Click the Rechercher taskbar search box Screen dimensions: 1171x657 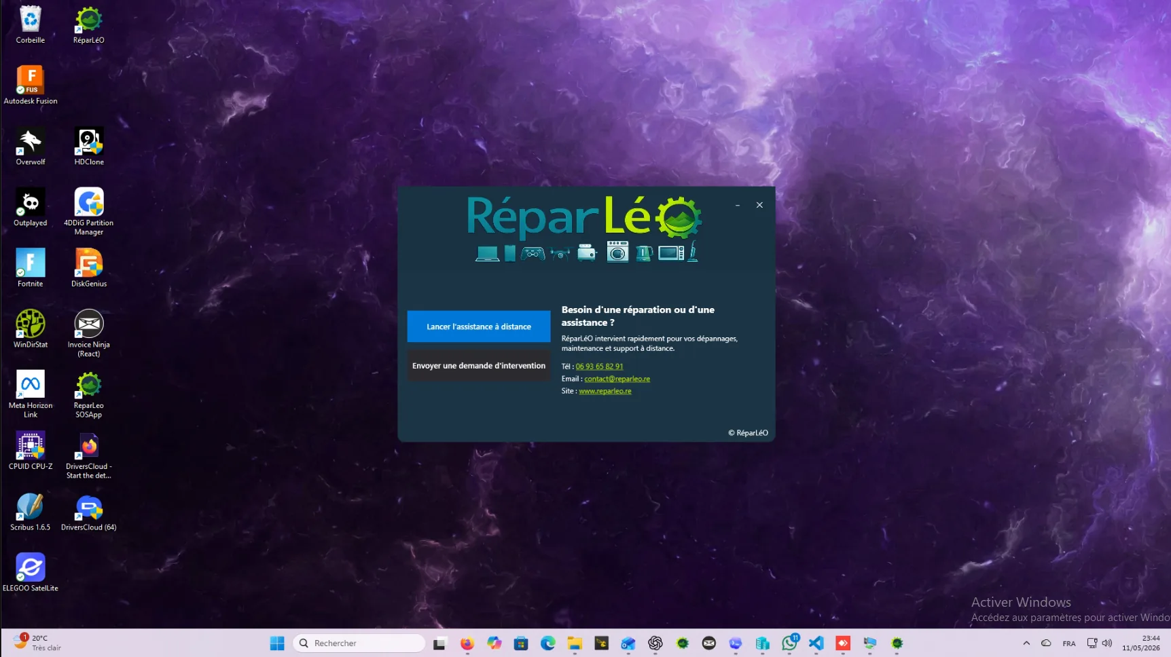tap(359, 643)
